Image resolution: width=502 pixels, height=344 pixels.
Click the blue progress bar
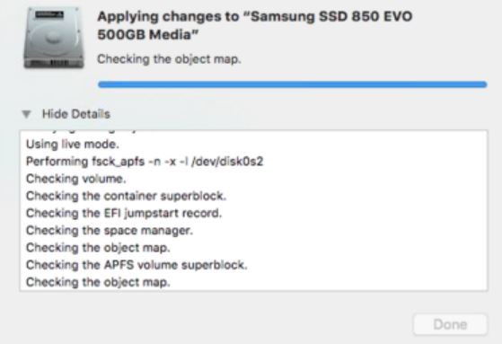[292, 84]
